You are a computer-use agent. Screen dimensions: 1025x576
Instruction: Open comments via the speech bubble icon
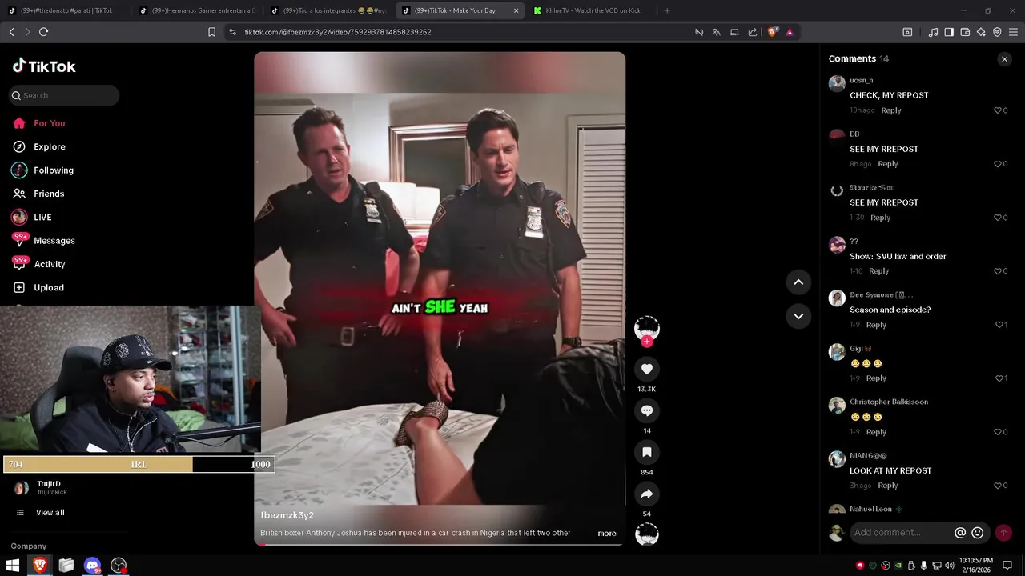point(647,410)
